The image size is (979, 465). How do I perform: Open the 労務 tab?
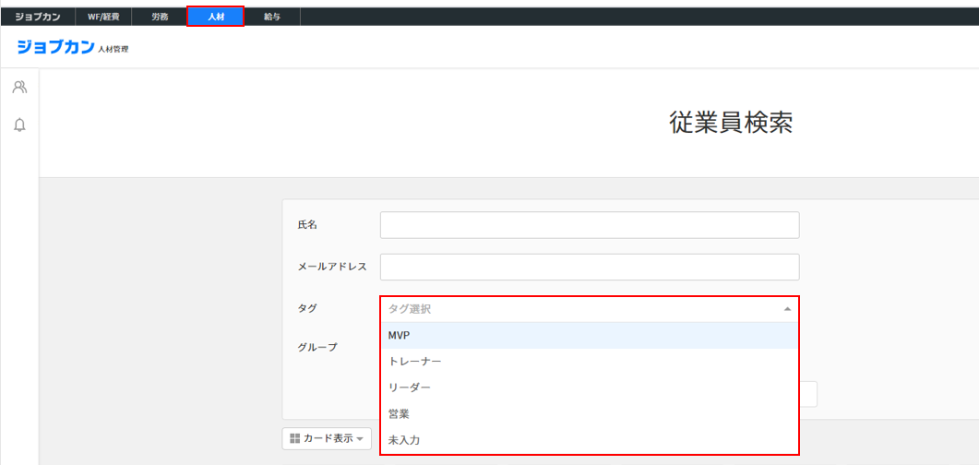pyautogui.click(x=160, y=17)
